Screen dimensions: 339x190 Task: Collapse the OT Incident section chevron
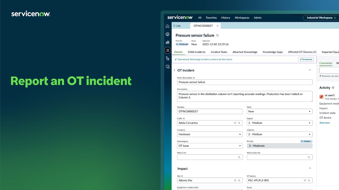(x=310, y=70)
